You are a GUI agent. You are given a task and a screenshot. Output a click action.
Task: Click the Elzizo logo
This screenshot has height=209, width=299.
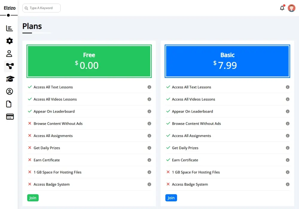(10, 8)
